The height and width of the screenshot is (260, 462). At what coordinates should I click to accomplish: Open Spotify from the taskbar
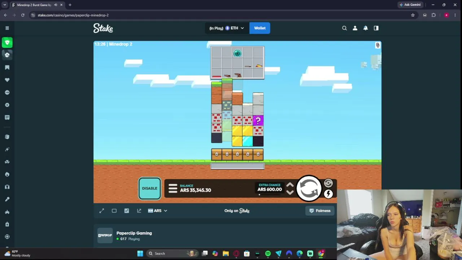click(268, 253)
